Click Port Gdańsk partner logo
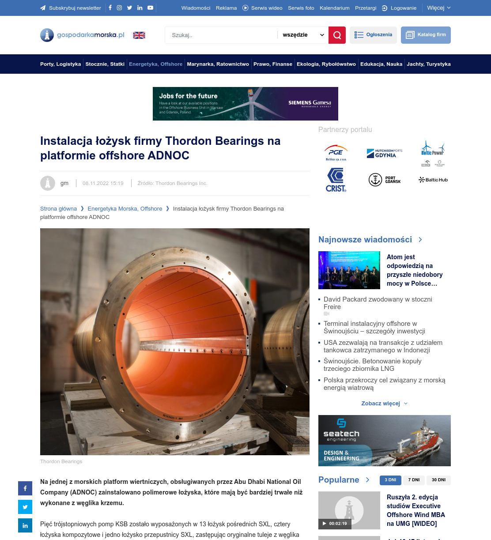Screen dimensions: 491x540 pos(385,180)
